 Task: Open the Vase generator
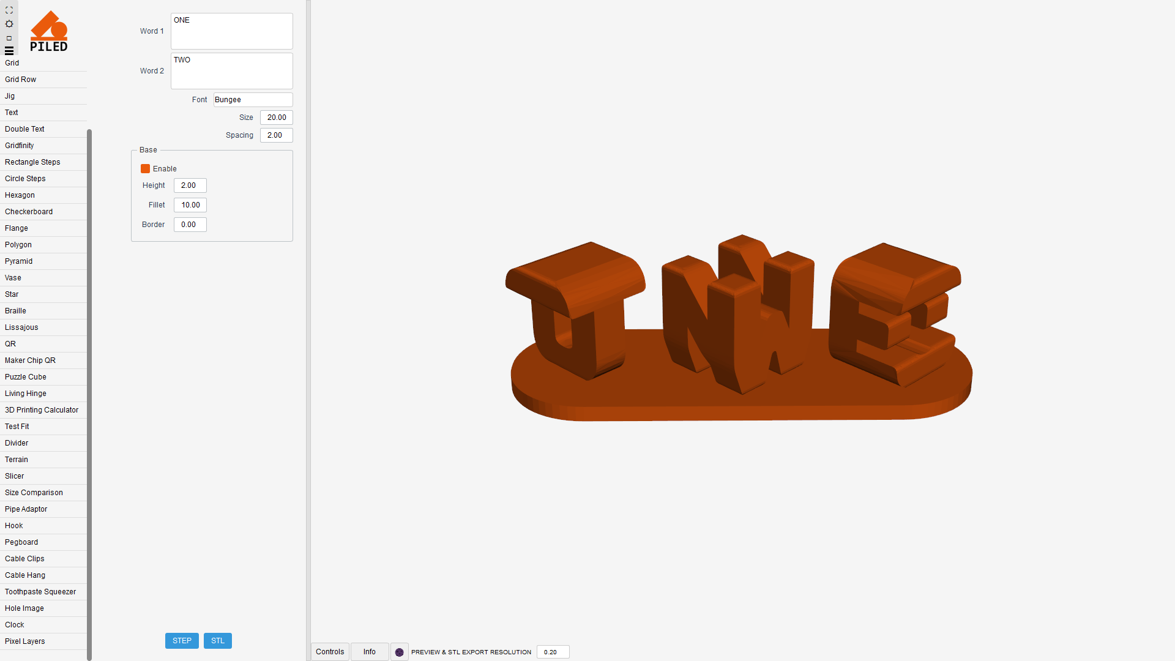point(43,278)
